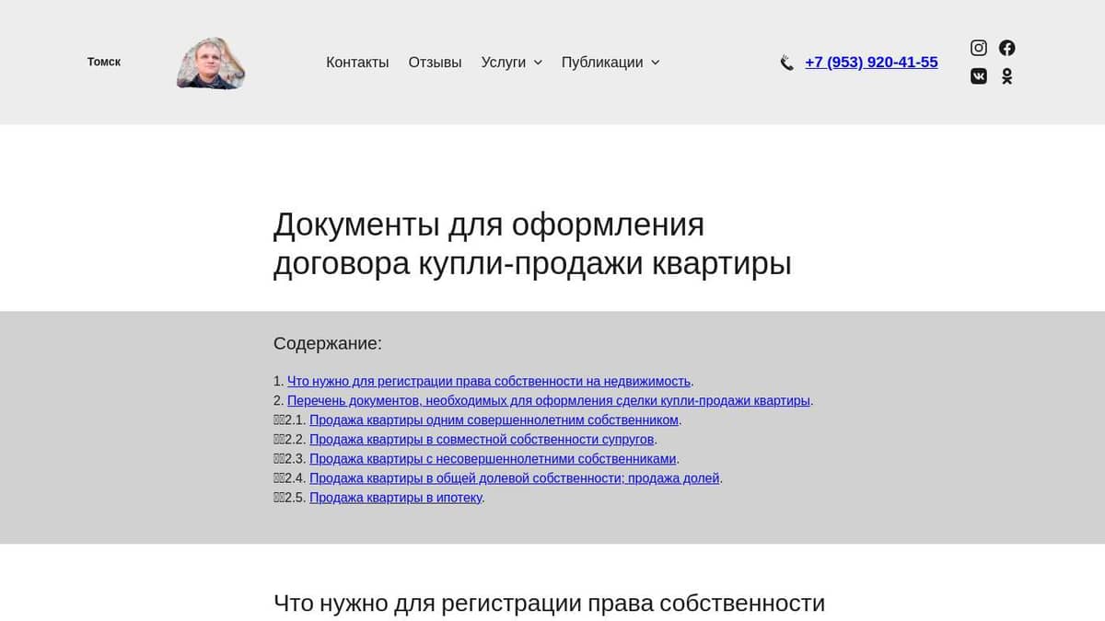Image resolution: width=1105 pixels, height=621 pixels.
Task: Open the Отзывы menu item
Action: (x=435, y=63)
